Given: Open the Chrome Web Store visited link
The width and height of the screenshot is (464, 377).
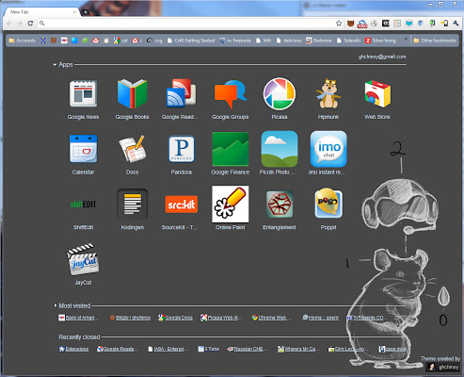Looking at the screenshot, I should [x=271, y=318].
